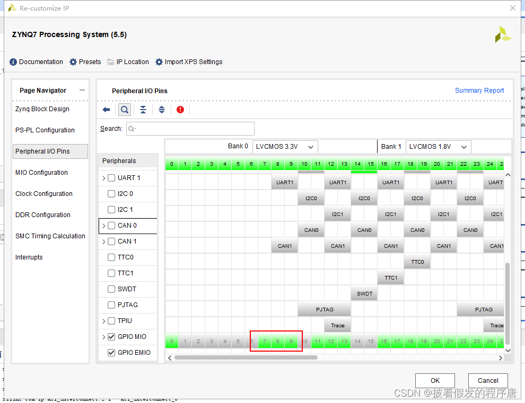Enable the PJTAG checkbox
525x403 pixels.
tap(111, 305)
